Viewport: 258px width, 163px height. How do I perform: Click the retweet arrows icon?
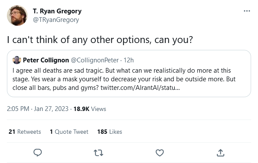[98, 153]
